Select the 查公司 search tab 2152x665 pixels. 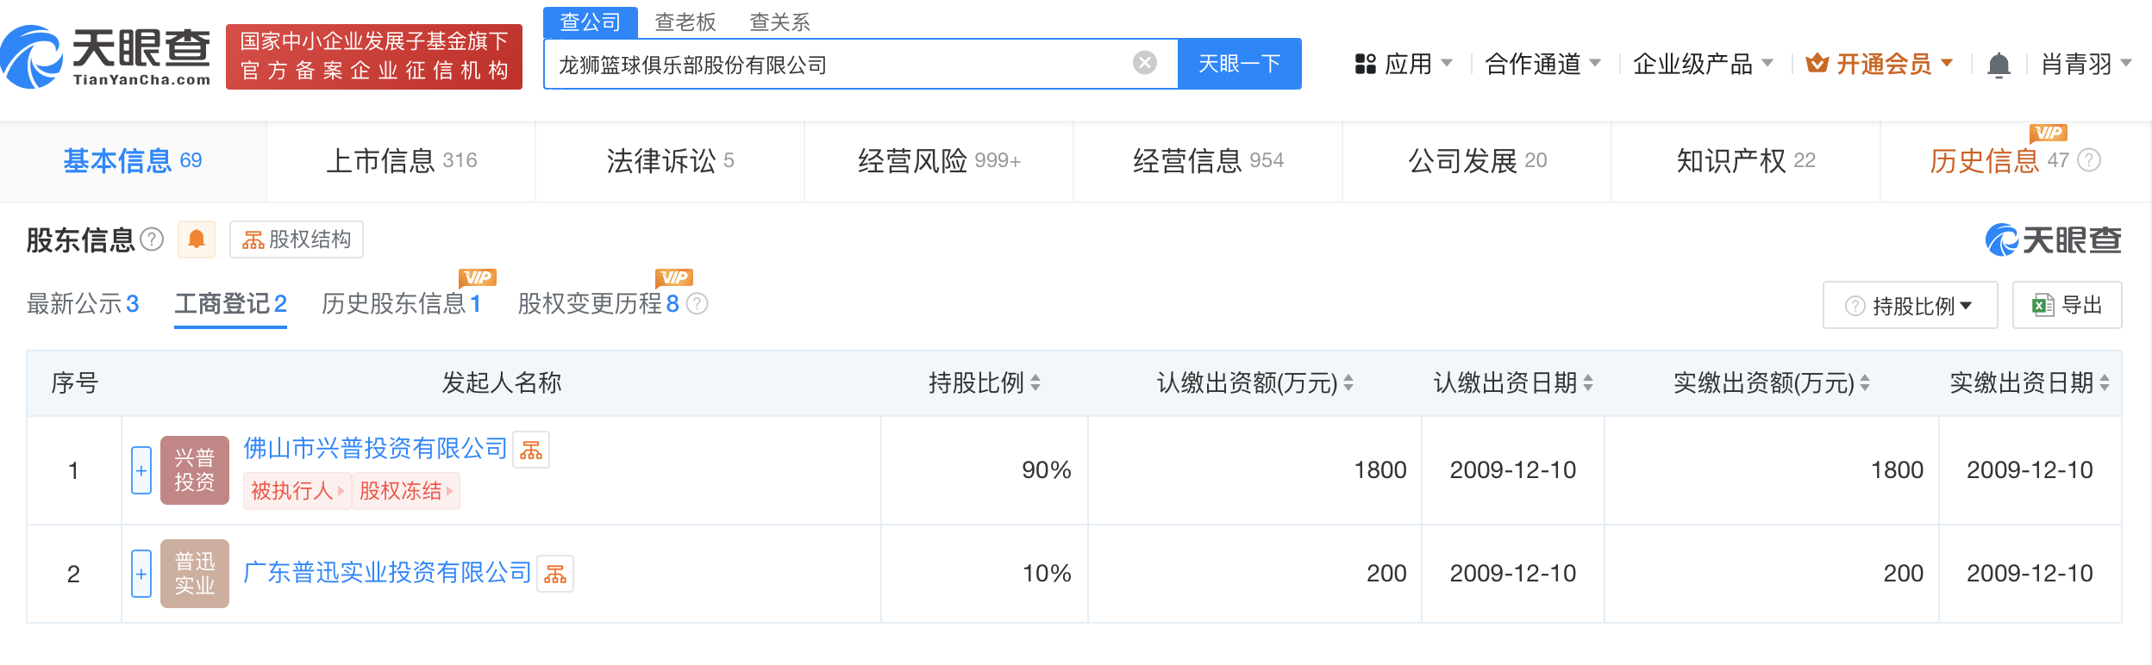[591, 22]
